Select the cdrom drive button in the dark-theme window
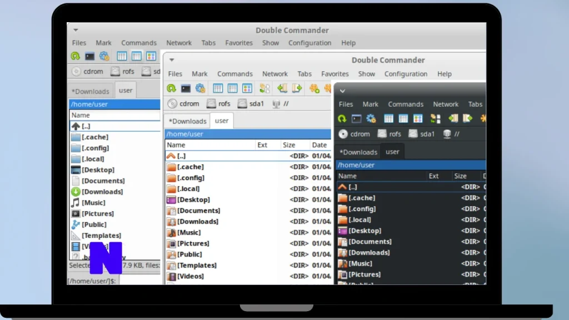Screen dimensions: 569x320 coord(354,134)
